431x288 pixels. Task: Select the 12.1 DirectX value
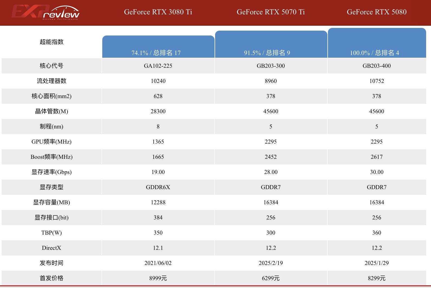coord(158,248)
